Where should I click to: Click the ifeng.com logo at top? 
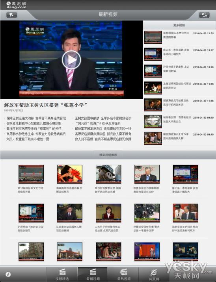point(17,5)
